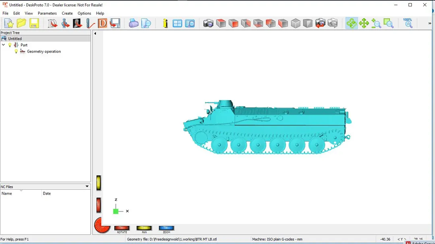Open the Parameters menu

pyautogui.click(x=47, y=13)
